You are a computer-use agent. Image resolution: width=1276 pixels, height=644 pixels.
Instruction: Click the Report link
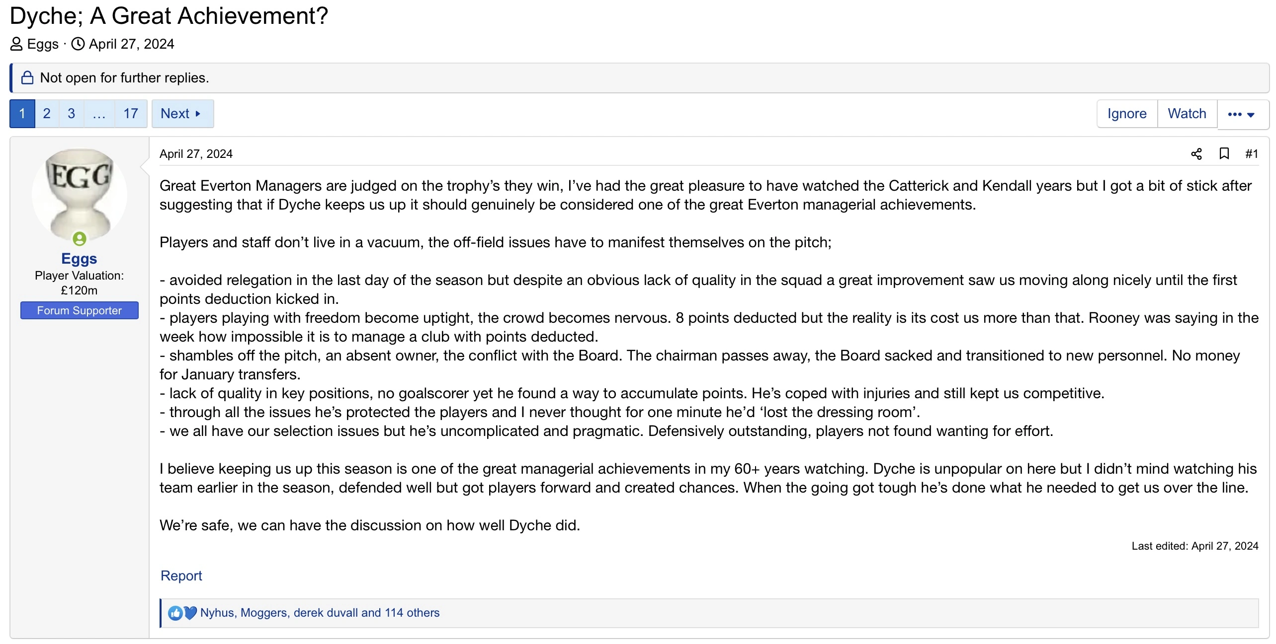[181, 575]
